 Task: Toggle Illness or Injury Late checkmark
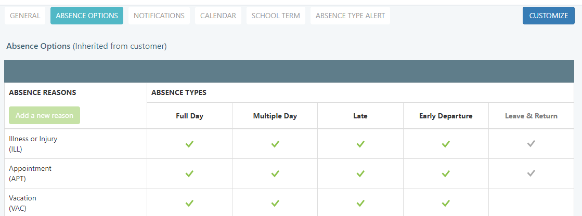point(360,144)
